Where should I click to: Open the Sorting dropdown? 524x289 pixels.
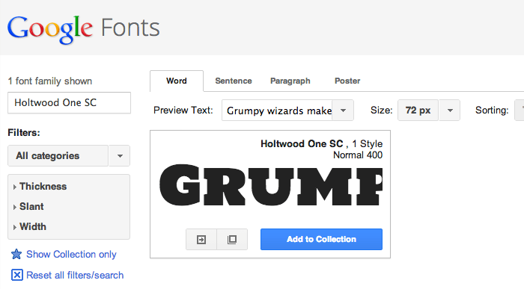(x=520, y=110)
